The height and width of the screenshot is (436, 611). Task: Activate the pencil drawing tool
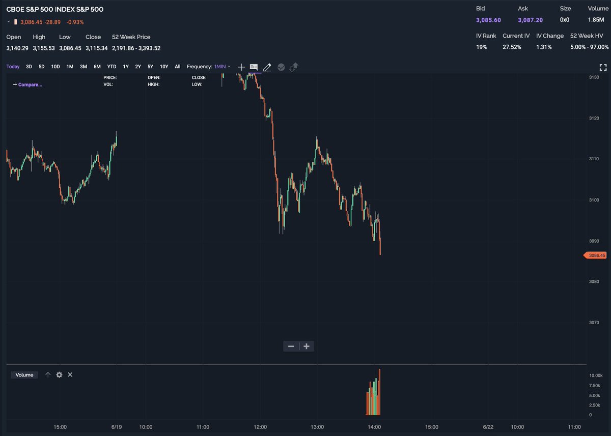(267, 67)
